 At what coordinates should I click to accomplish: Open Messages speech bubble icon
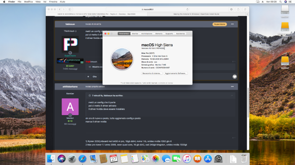coord(166,159)
